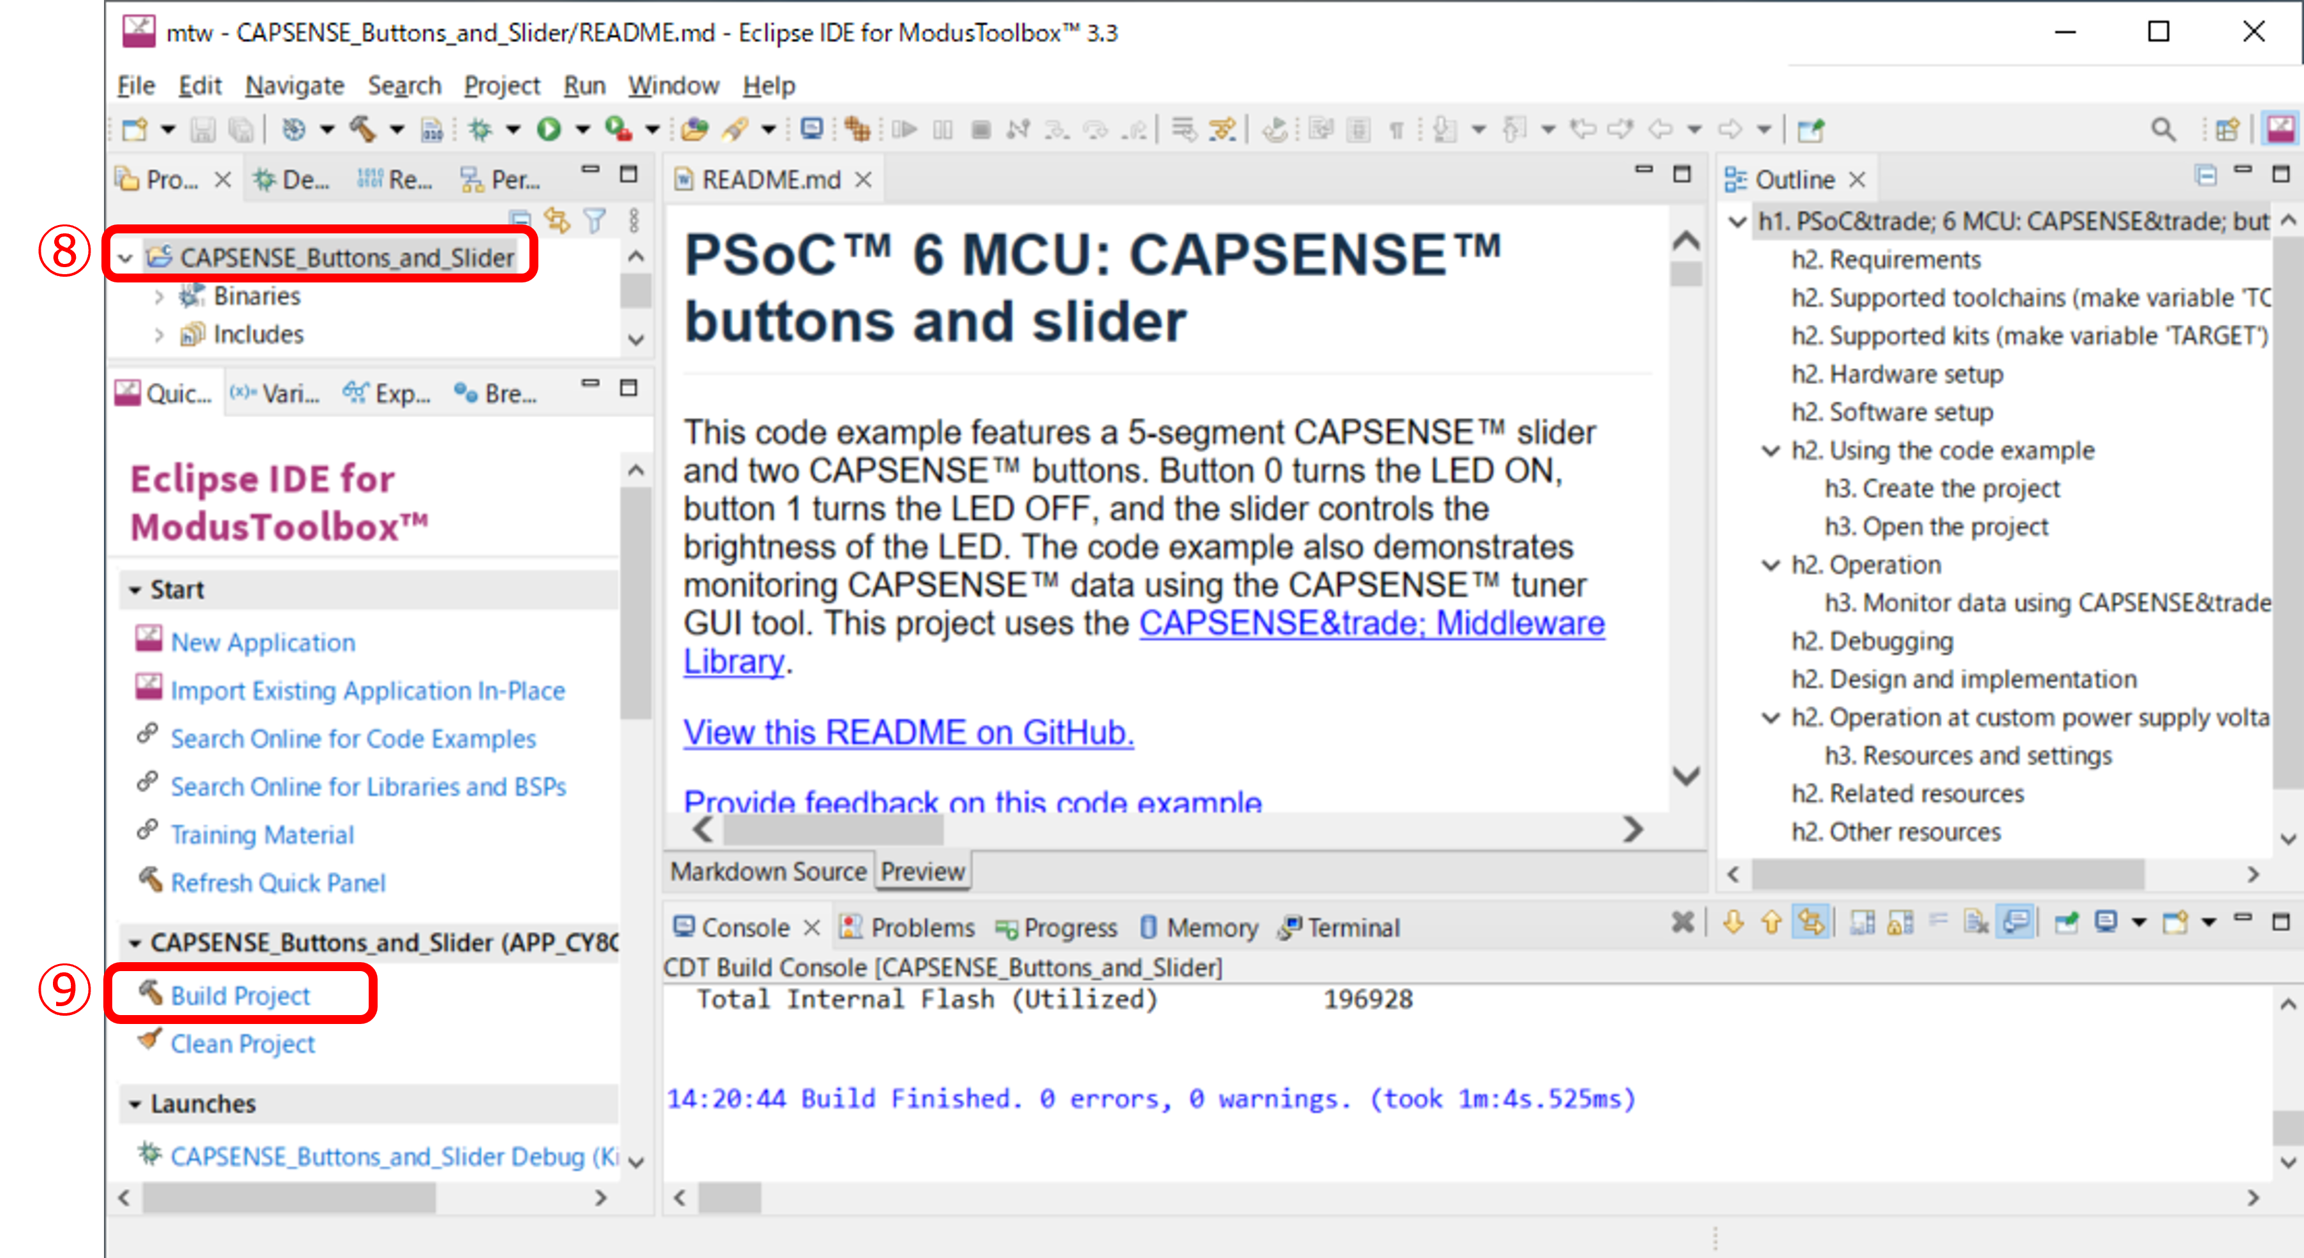Click Collapse All icon in Outline panel
The width and height of the screenshot is (2304, 1258).
pos(2206,175)
